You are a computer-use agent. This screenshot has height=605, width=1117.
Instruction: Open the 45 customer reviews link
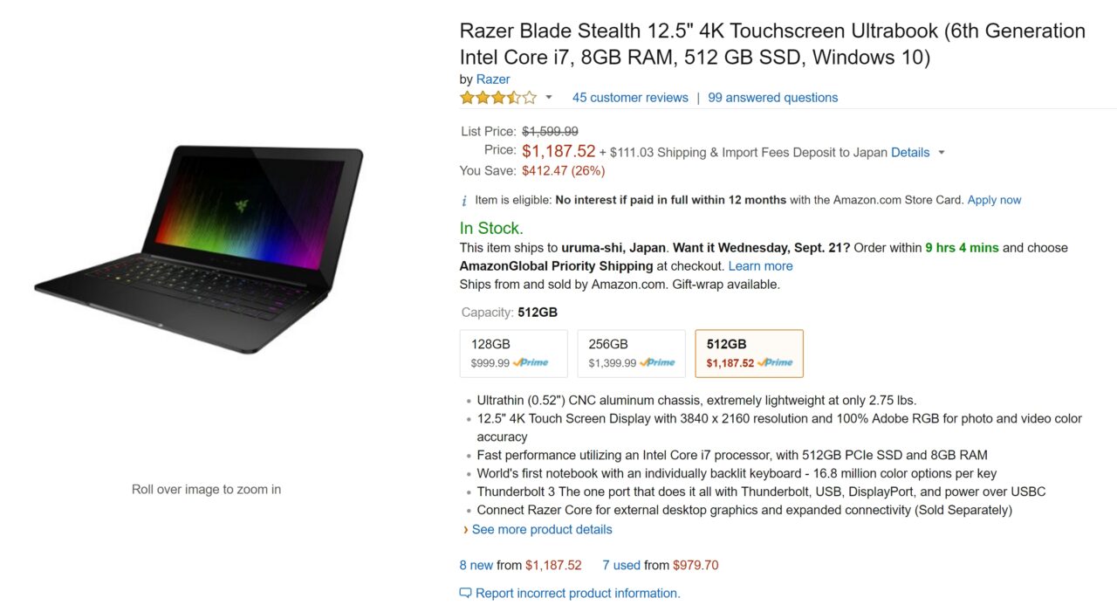(x=630, y=98)
